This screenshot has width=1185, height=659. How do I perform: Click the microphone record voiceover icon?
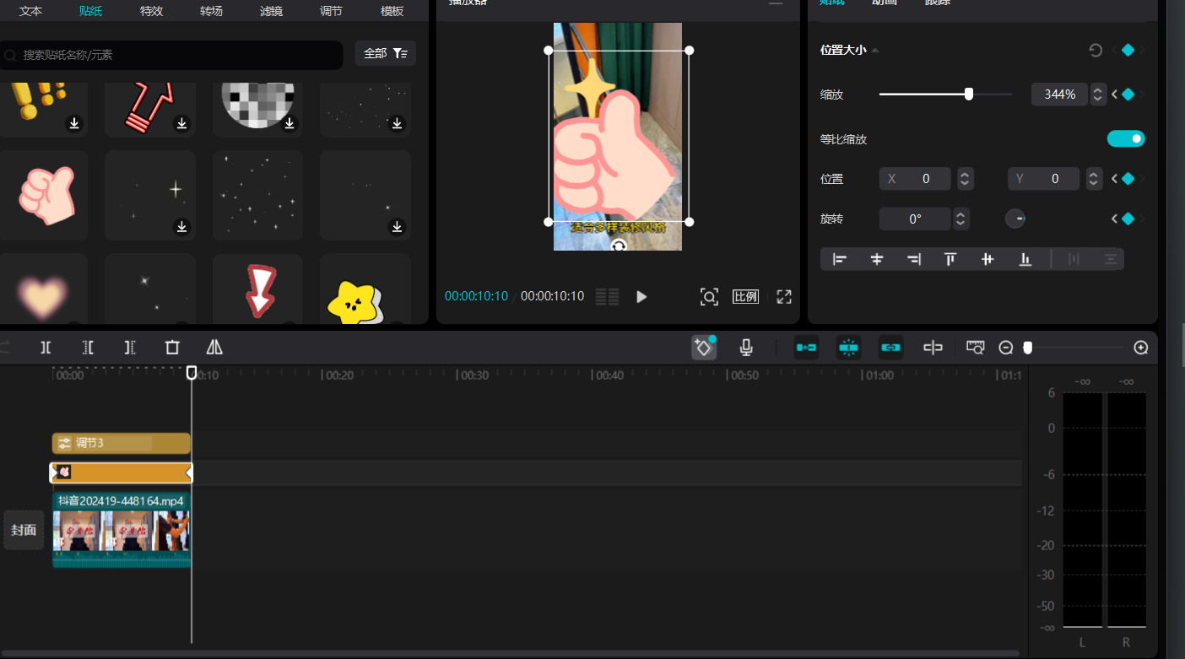pos(746,347)
